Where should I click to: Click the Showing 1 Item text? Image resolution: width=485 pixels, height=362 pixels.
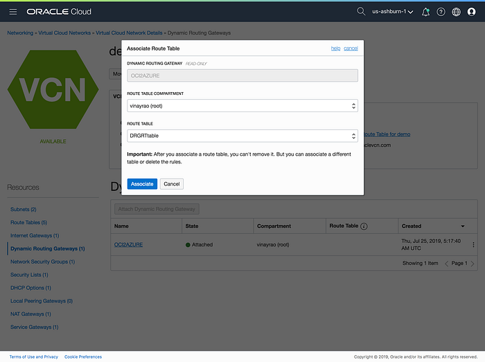point(420,263)
